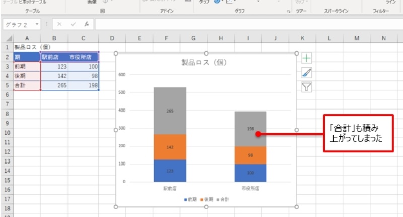The height and width of the screenshot is (217, 403).
Task: Click the Name Box showing グラフ 2
Action: (x=18, y=24)
